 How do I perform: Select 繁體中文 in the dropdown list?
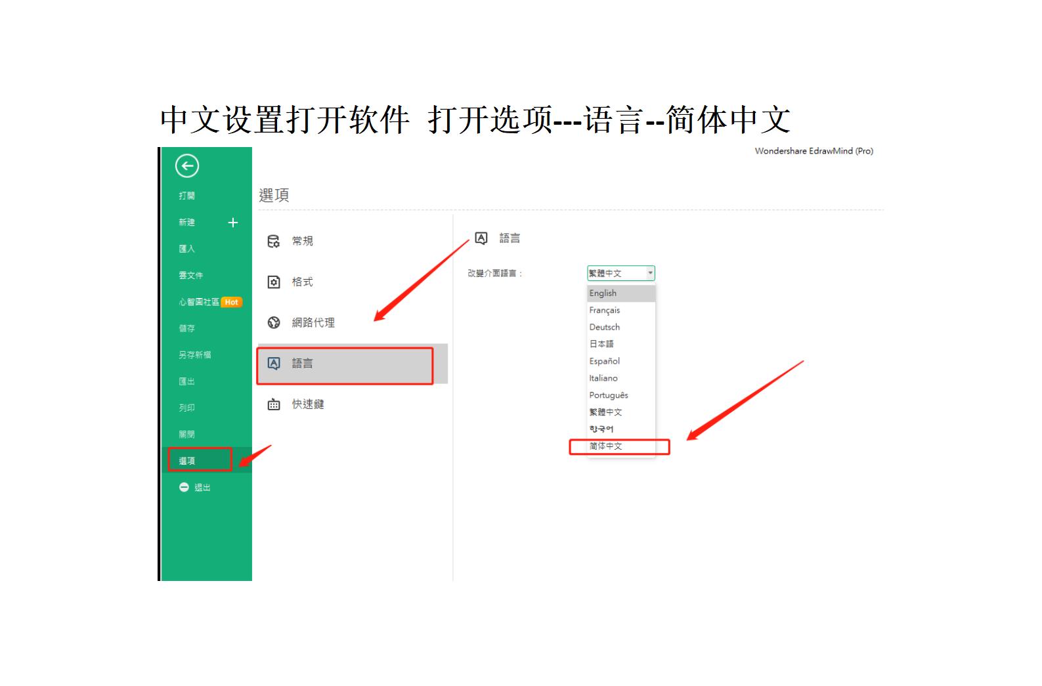coord(621,412)
